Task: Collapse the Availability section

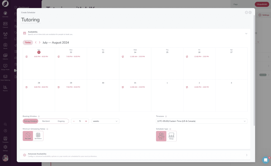Action: tap(246, 34)
